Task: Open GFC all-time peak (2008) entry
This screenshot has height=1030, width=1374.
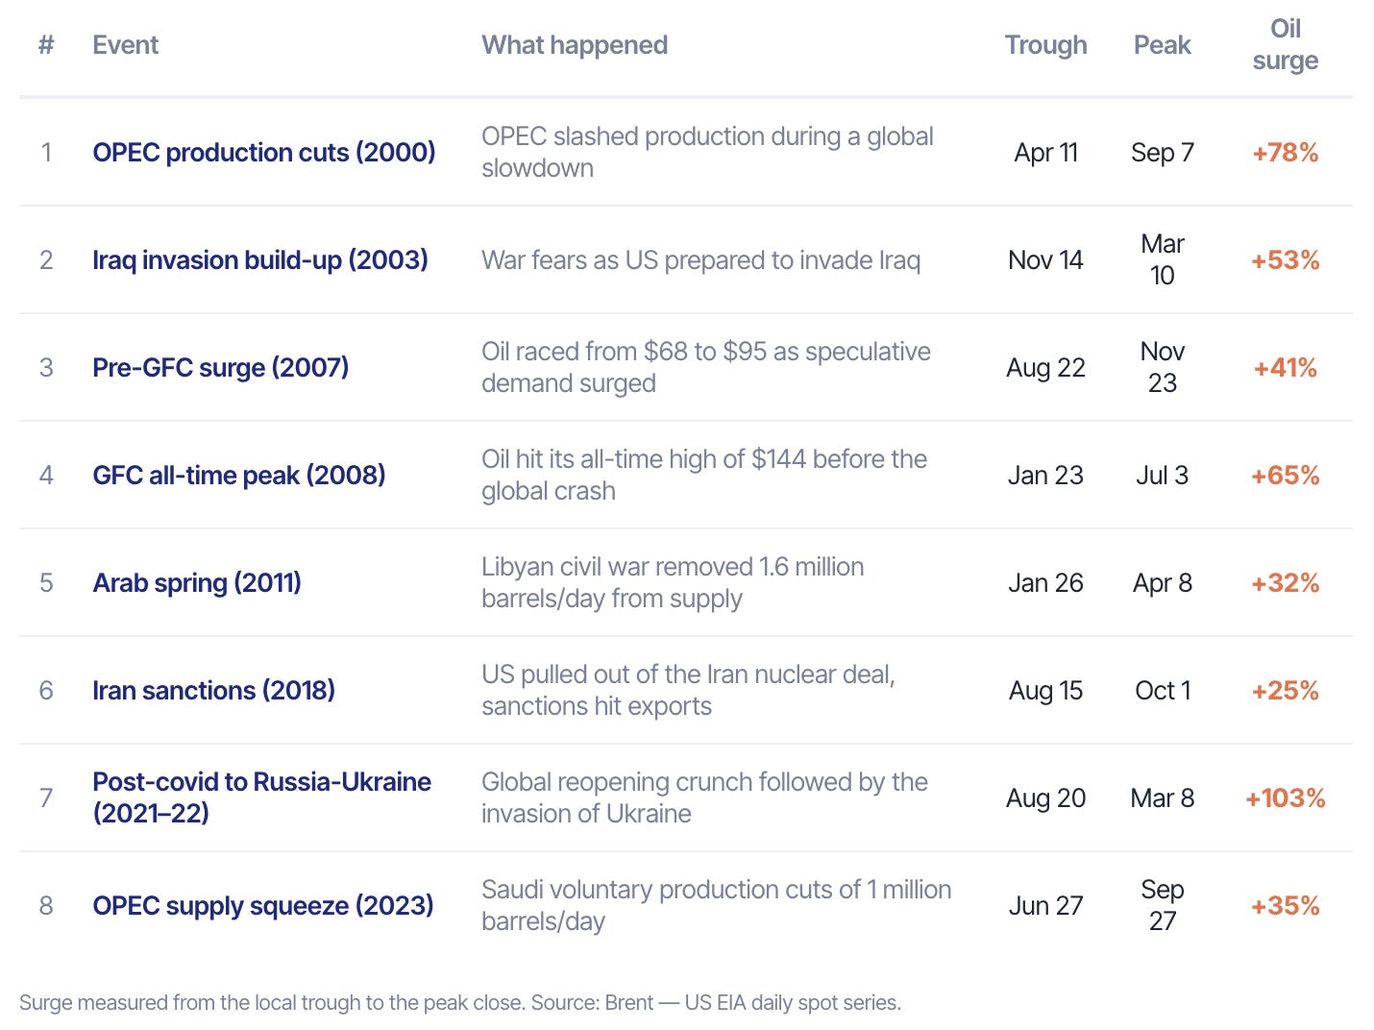Action: pos(239,475)
